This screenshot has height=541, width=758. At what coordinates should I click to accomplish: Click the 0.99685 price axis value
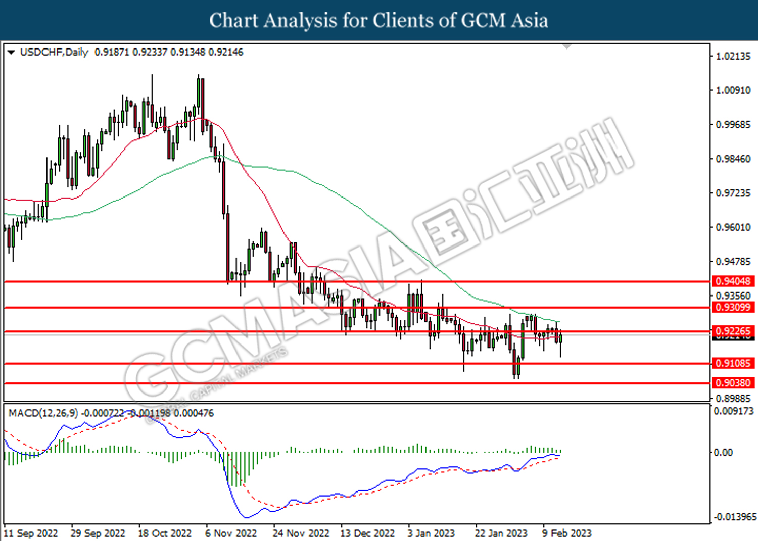point(733,124)
